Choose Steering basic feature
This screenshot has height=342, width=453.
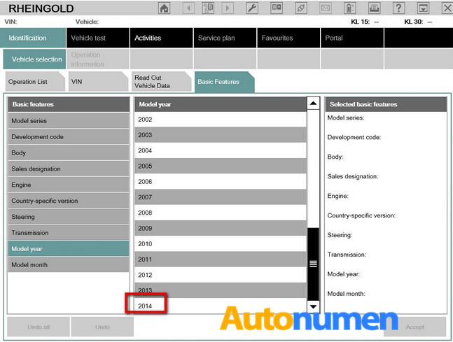69,217
